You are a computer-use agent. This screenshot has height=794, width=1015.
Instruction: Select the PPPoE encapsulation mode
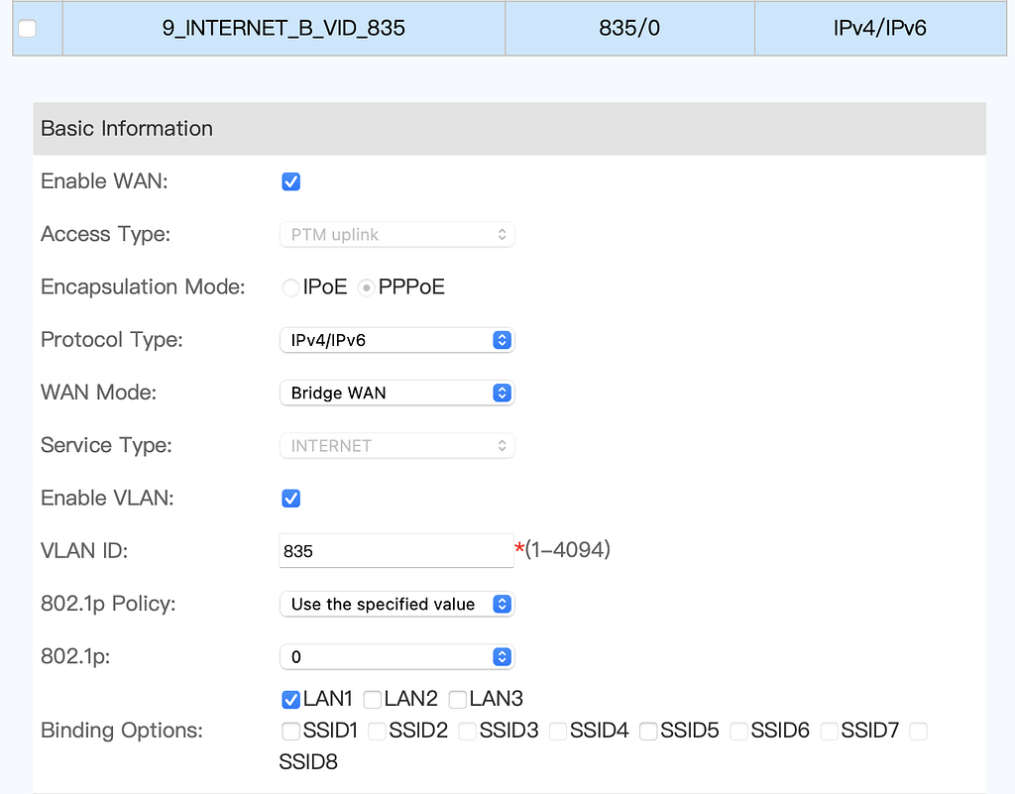point(367,286)
